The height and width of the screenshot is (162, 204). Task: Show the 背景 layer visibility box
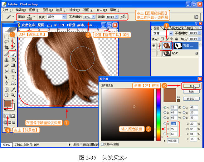click(x=154, y=53)
